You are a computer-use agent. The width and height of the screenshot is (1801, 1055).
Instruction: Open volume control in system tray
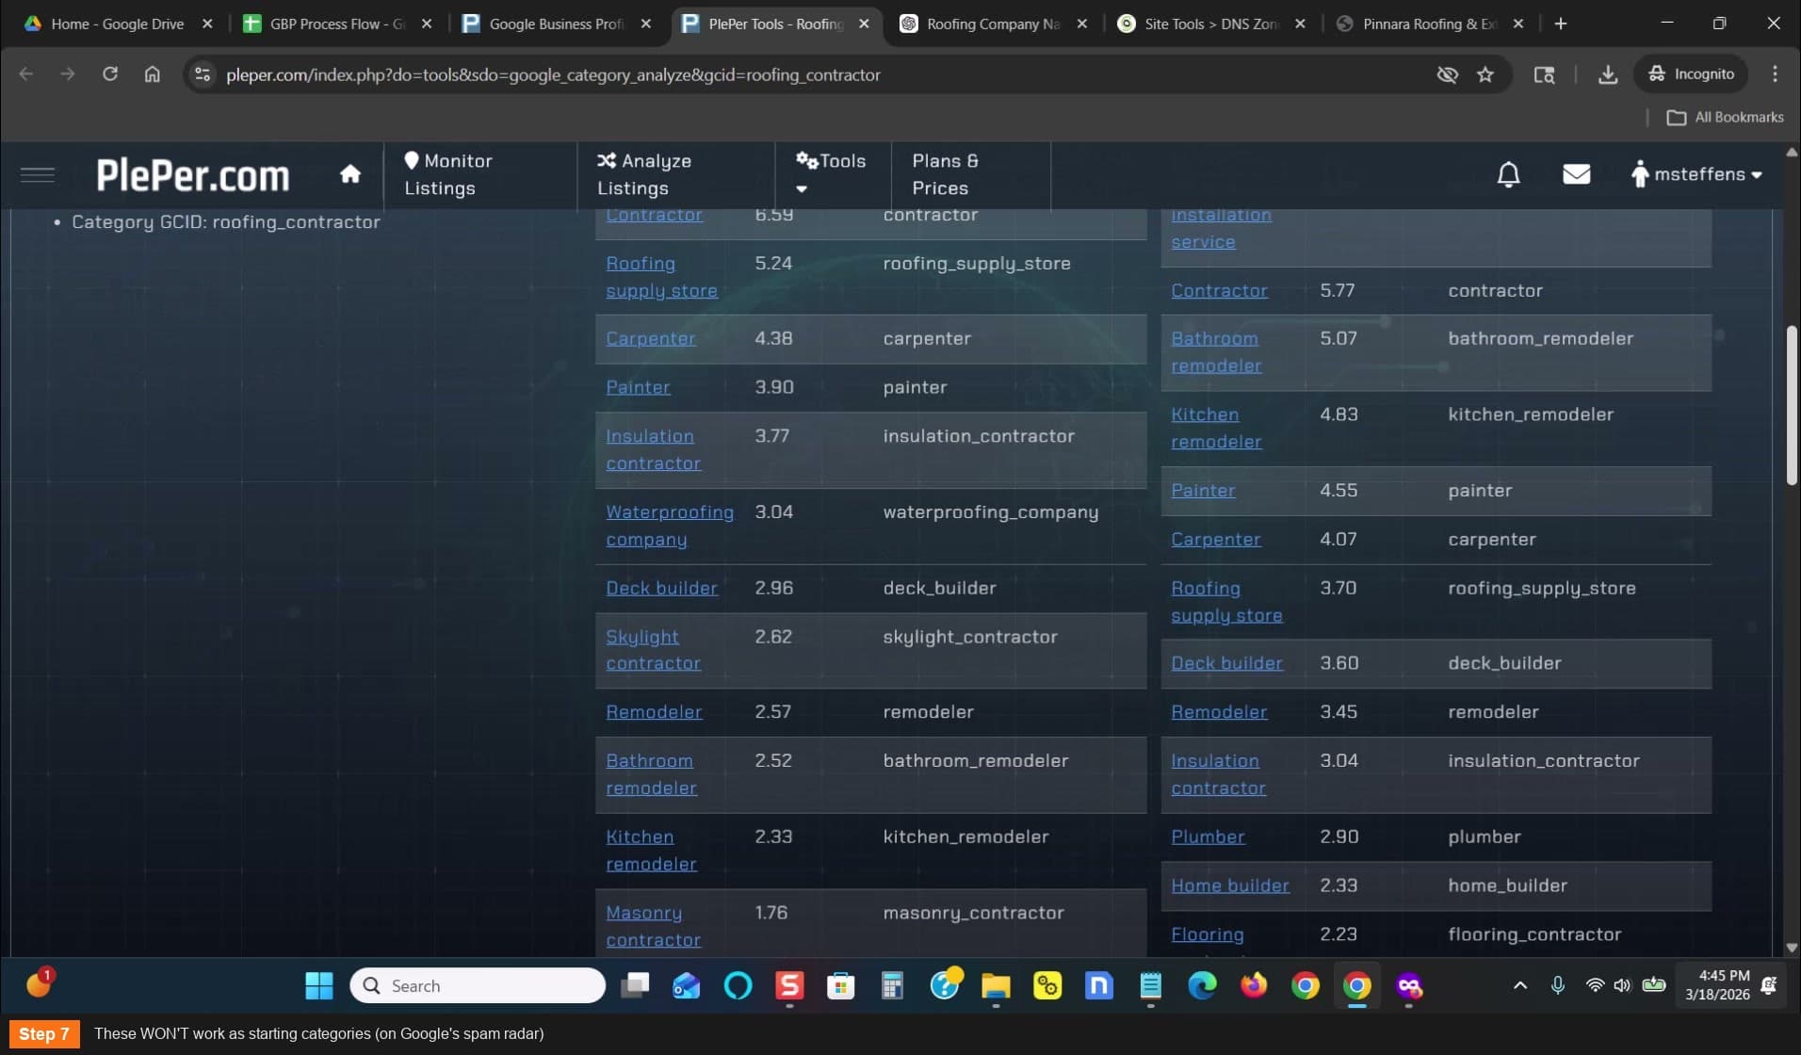tap(1622, 985)
